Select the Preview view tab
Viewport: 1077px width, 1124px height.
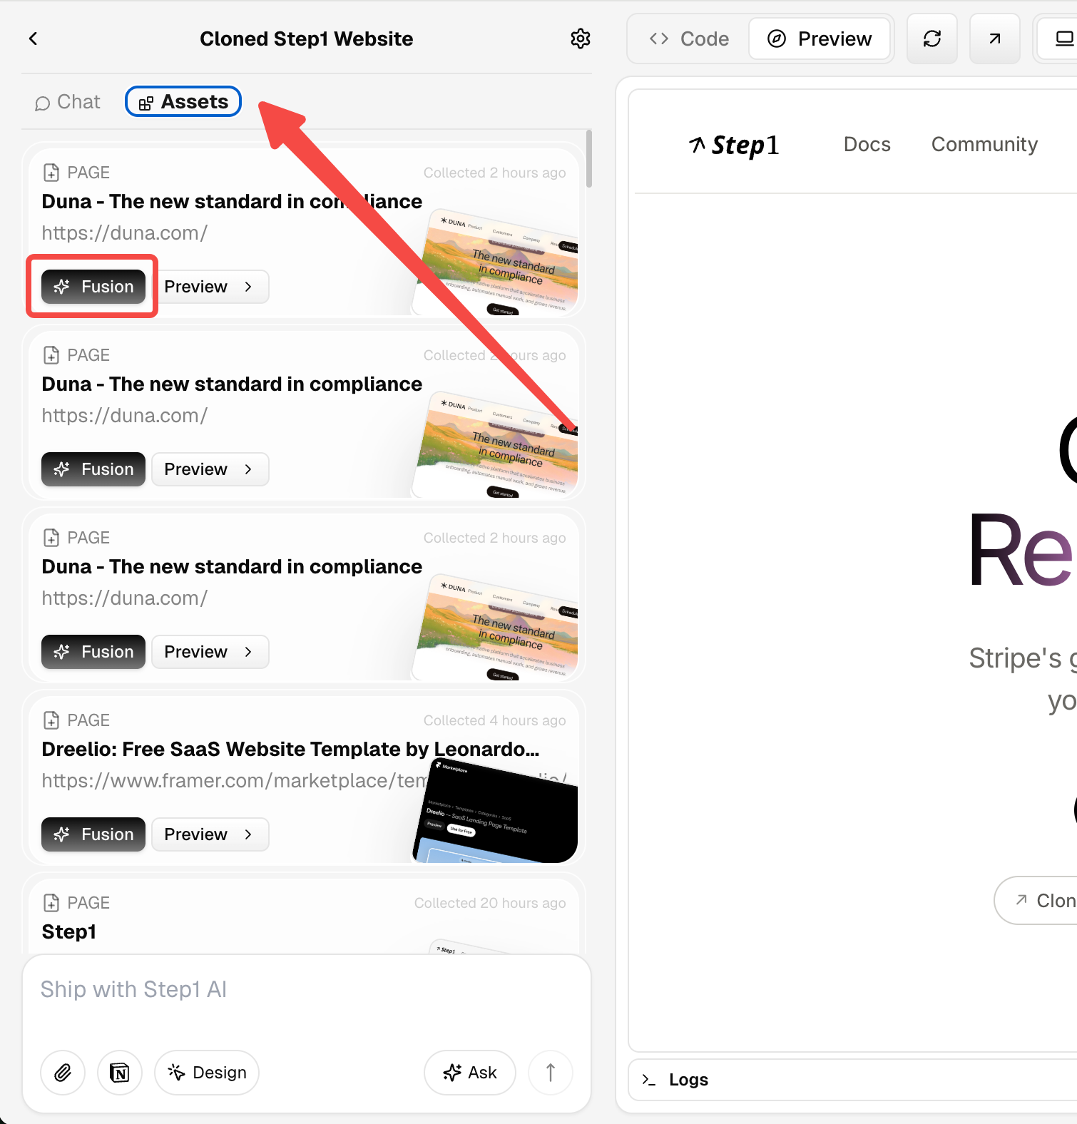click(x=820, y=39)
